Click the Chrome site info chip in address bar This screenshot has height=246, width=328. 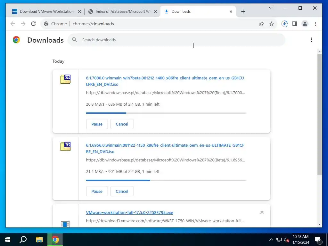coord(55,24)
